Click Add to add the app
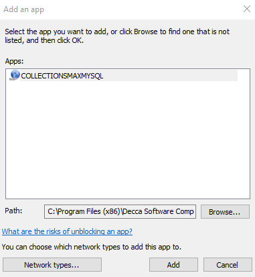The image size is (255, 277). 173,265
